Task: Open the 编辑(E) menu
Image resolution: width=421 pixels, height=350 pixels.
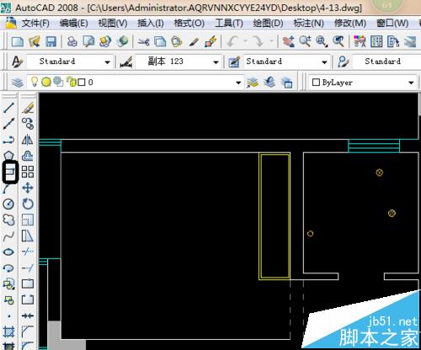Action: point(74,23)
